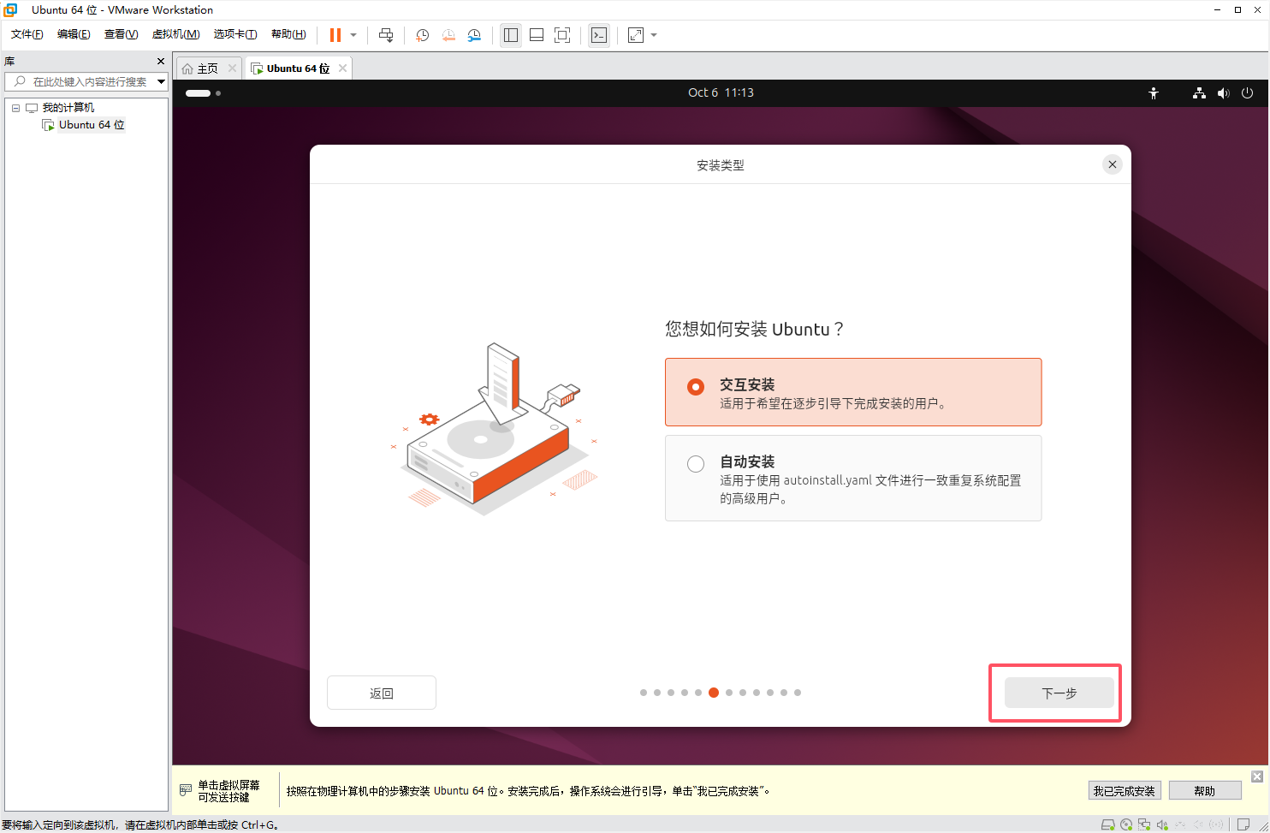Send Ctrl+Alt+Del to the virtual machine
The width and height of the screenshot is (1270, 833).
point(386,35)
